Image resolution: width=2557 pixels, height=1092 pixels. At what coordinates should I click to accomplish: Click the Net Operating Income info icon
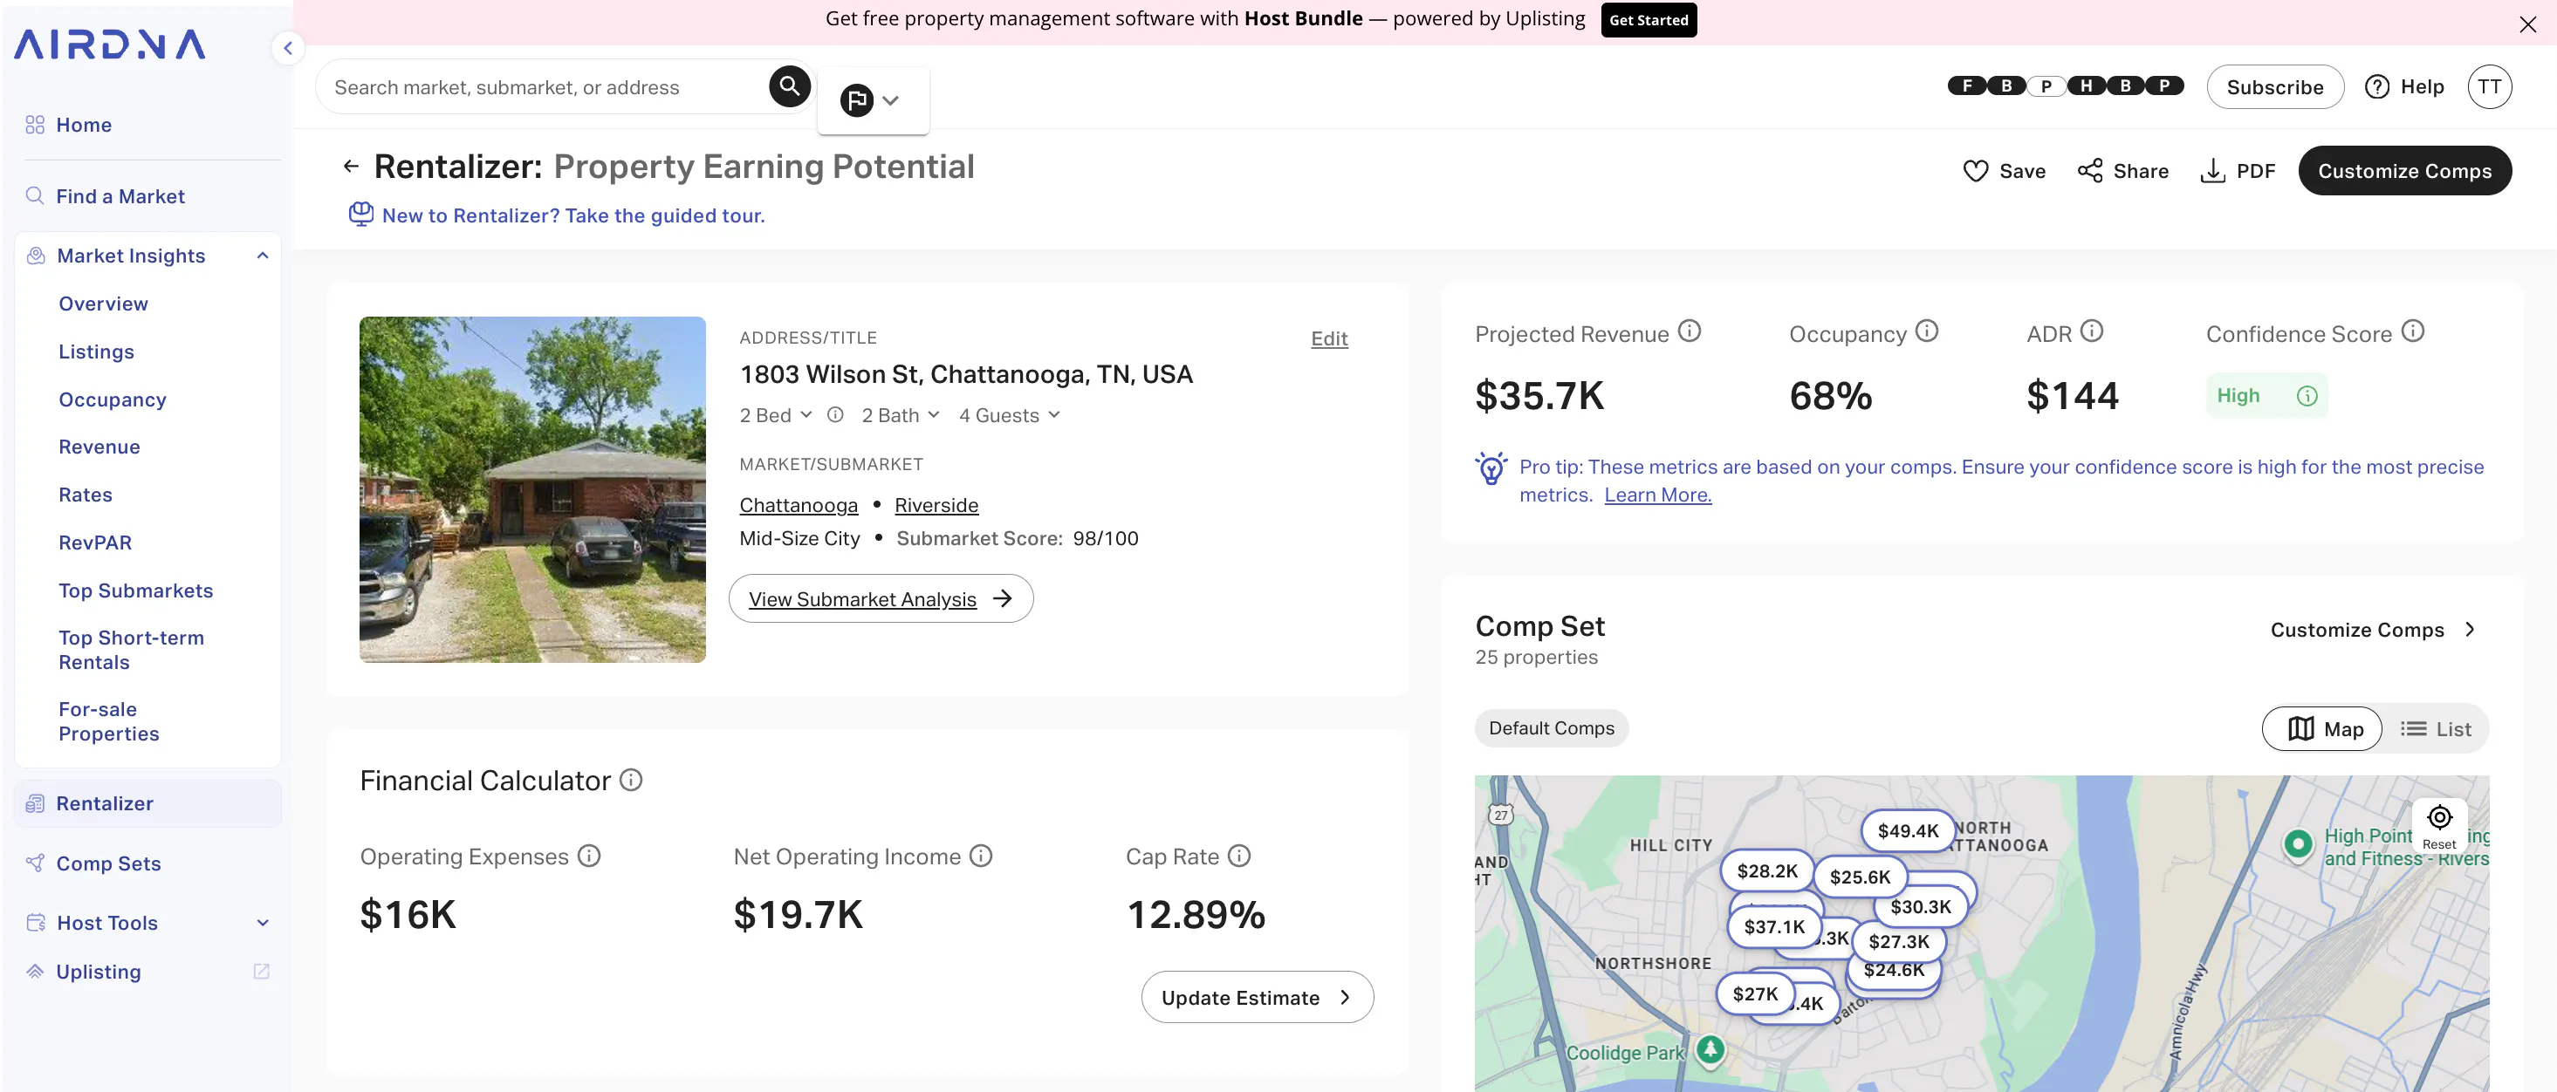tap(981, 856)
